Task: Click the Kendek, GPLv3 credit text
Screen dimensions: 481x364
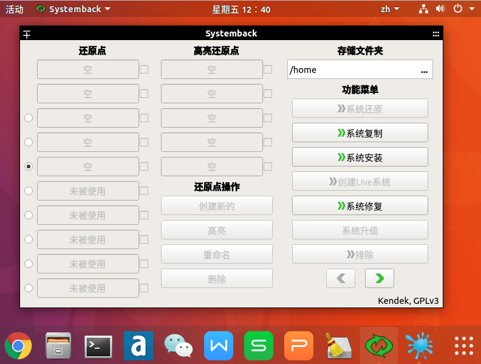Action: (408, 301)
